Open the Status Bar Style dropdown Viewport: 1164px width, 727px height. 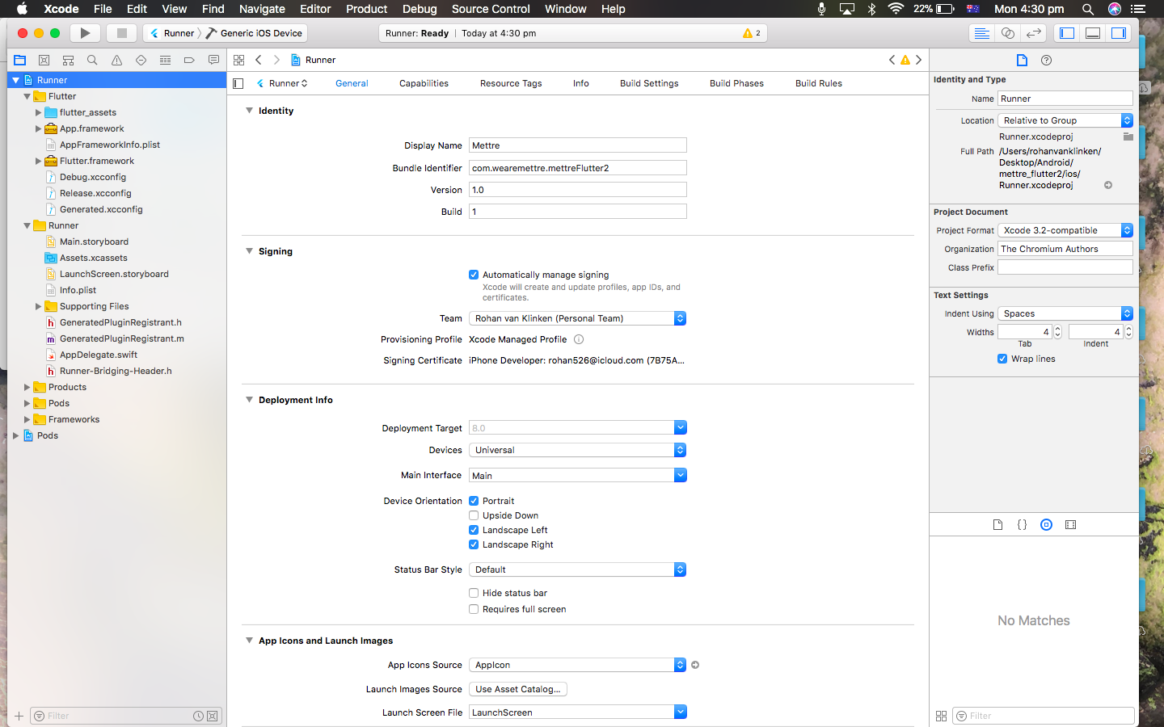578,569
